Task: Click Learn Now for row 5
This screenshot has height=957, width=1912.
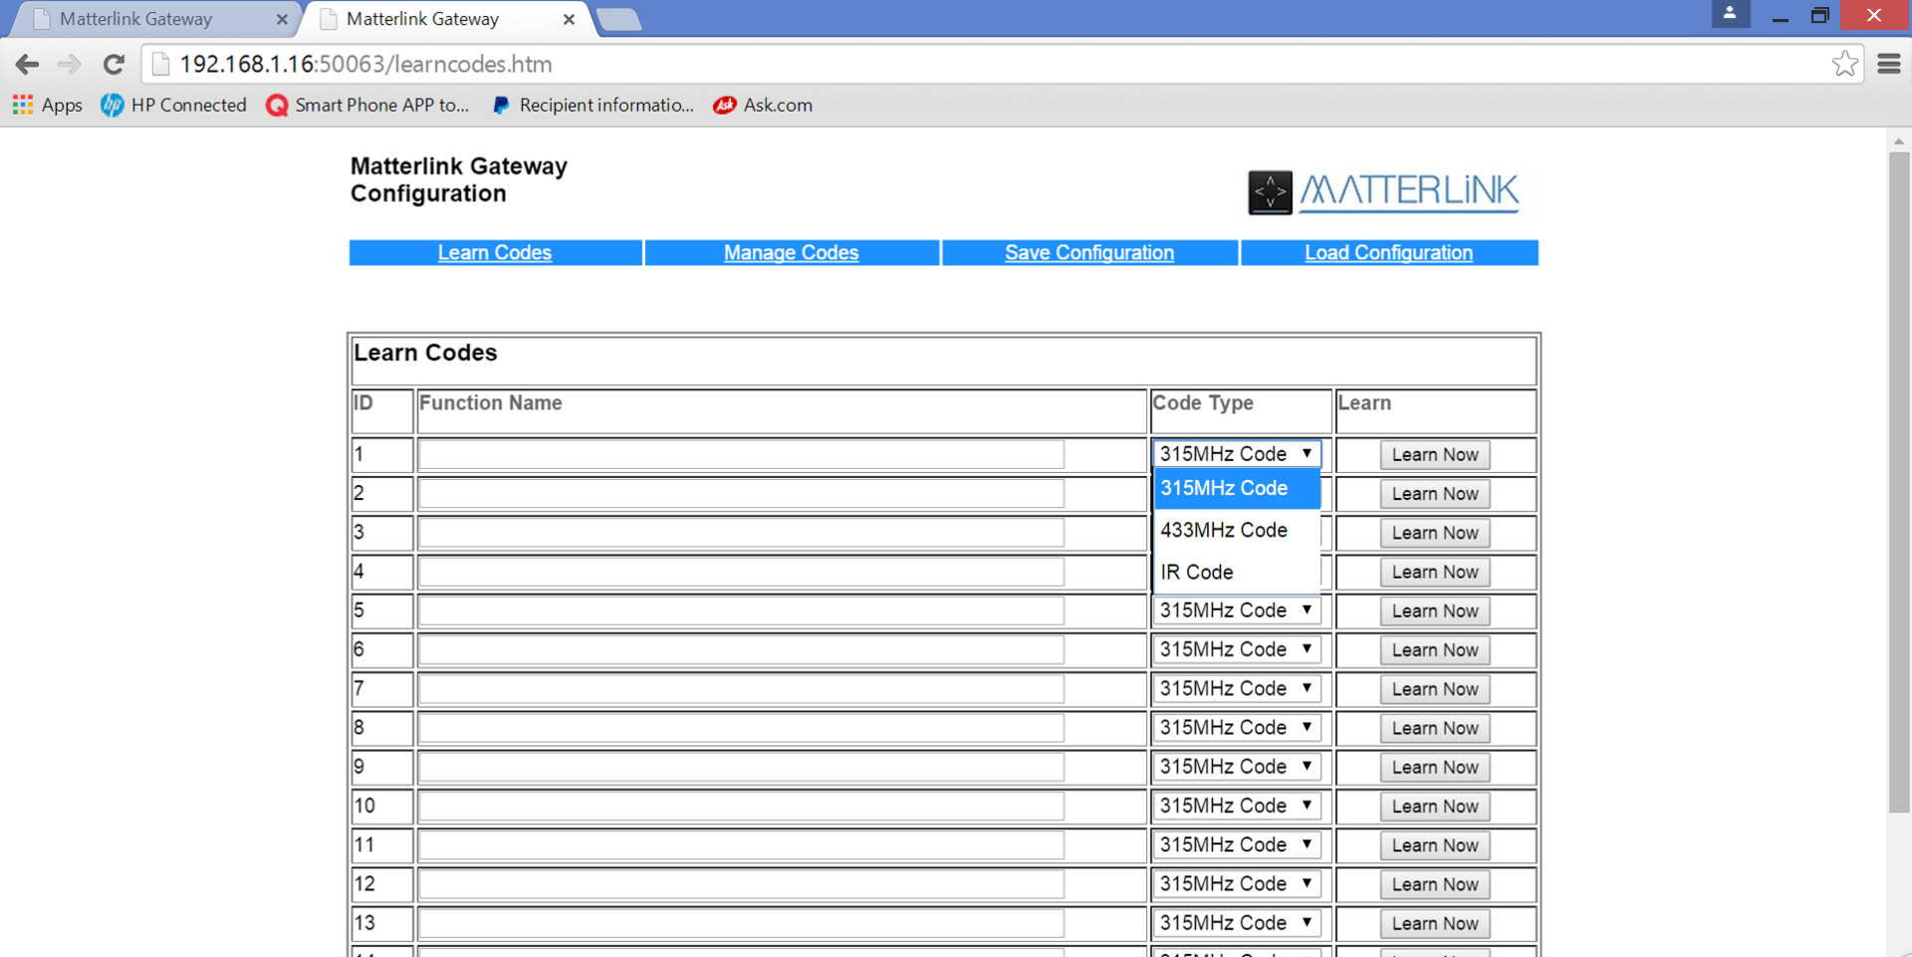Action: click(x=1434, y=610)
